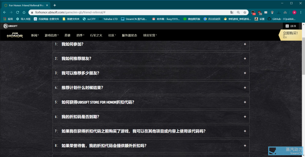Click question text 我的折扣码是否到期?
This screenshot has height=157, width=305.
80,117
